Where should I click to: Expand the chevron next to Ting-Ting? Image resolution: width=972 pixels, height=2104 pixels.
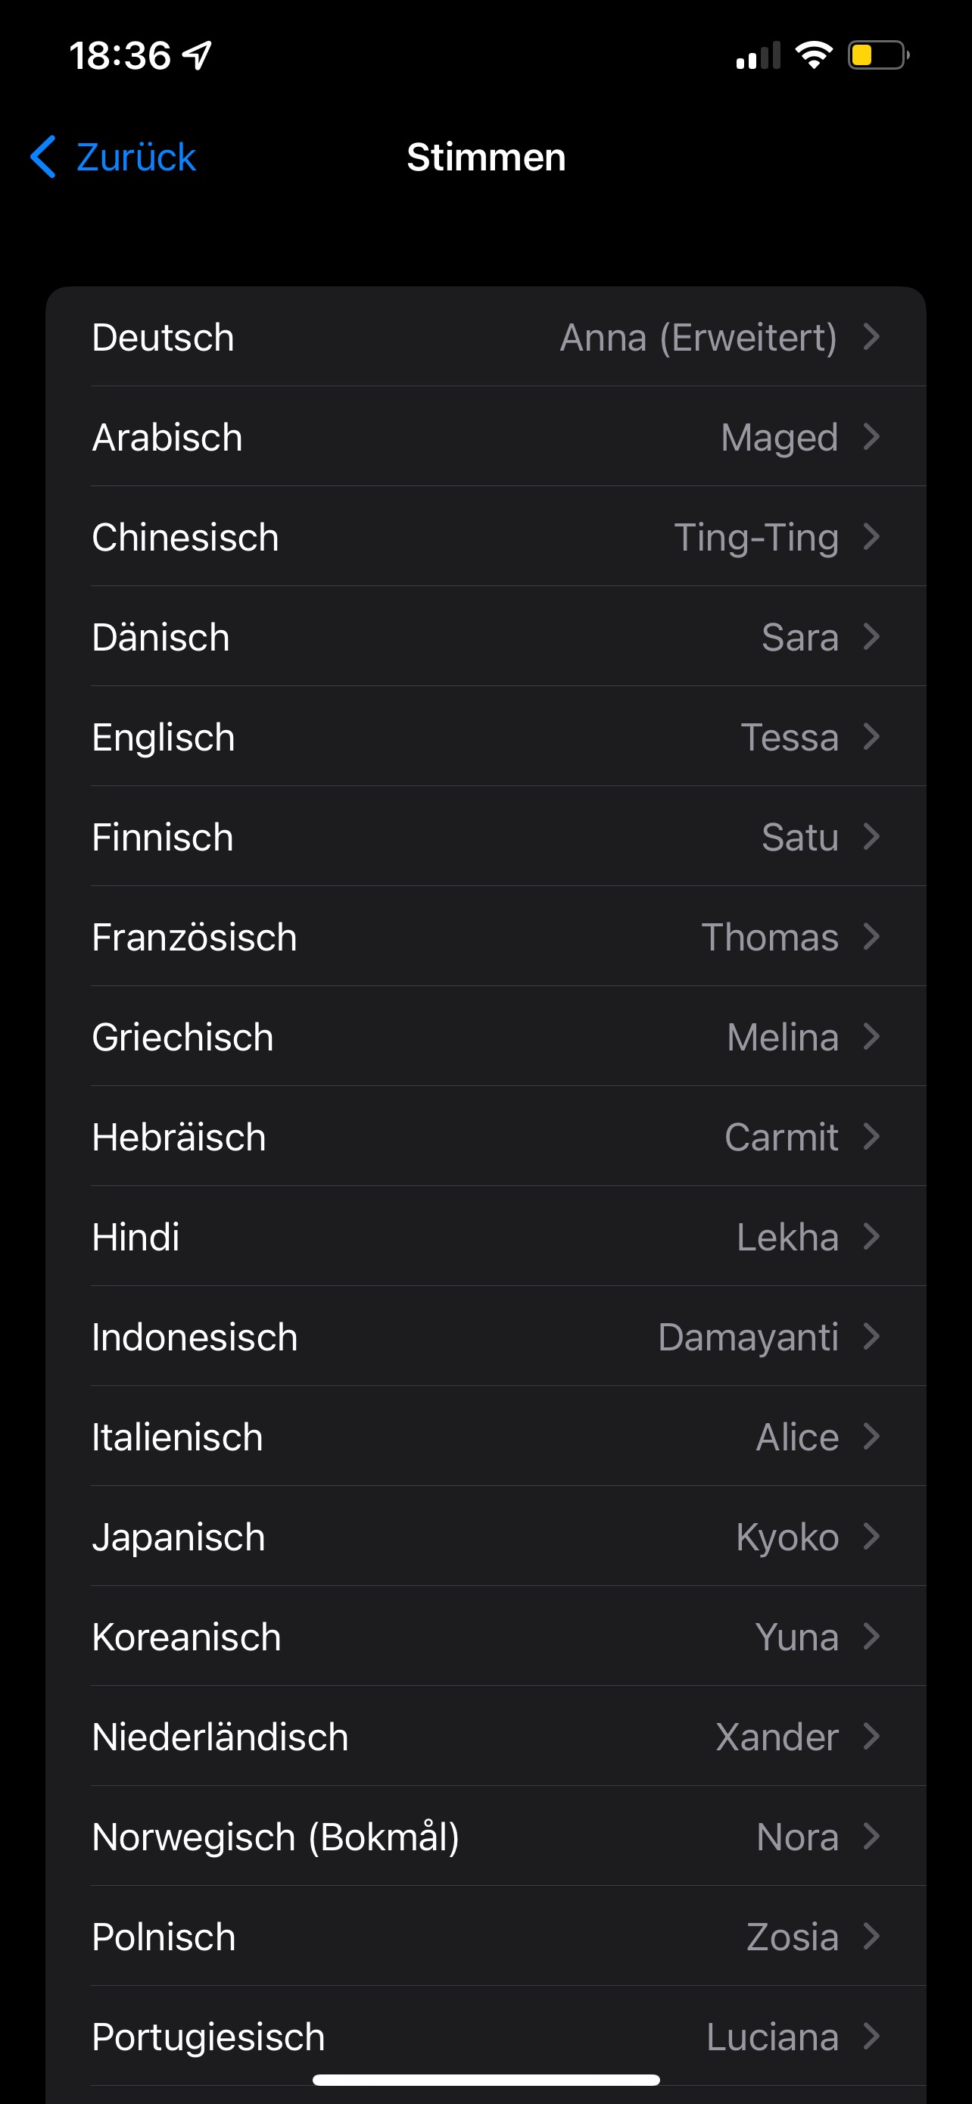[871, 537]
